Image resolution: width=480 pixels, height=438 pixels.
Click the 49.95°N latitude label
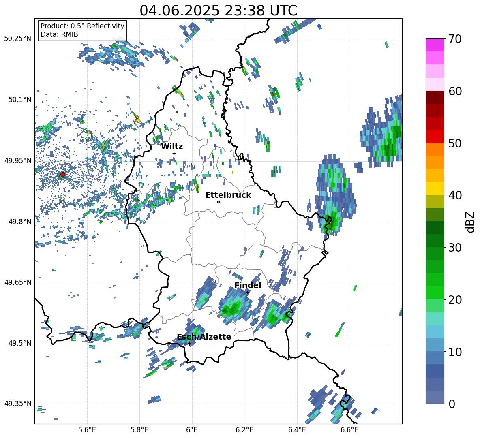point(18,160)
